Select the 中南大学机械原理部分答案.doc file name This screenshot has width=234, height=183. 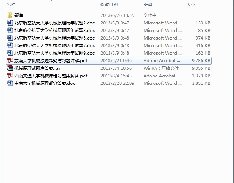point(45,83)
